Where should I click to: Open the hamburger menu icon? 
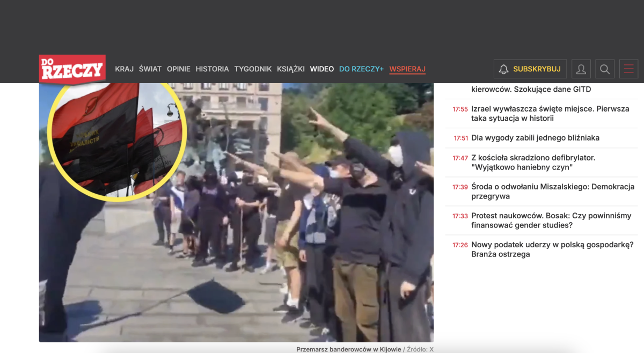click(x=628, y=69)
